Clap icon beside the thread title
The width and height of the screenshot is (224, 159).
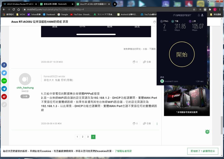point(155,22)
